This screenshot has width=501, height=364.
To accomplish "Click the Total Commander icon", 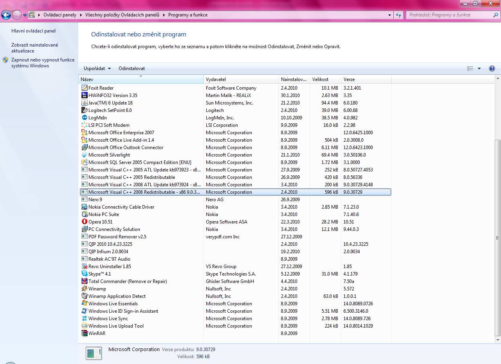I will coord(84,281).
